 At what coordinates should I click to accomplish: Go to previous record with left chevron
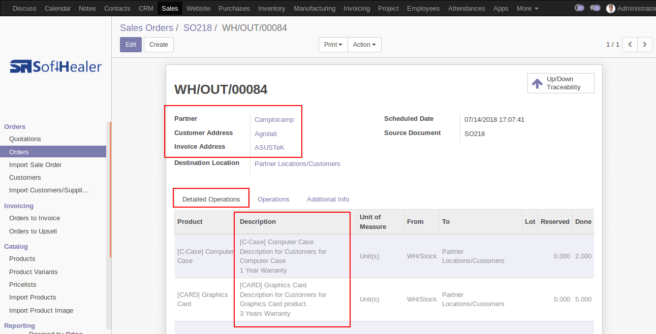(x=630, y=45)
